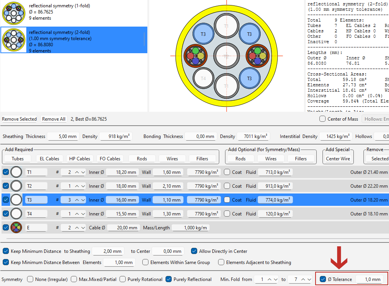This screenshot has height=286, width=389.
Task: Click the left electrical cable in the diagram
Action: (x=196, y=56)
